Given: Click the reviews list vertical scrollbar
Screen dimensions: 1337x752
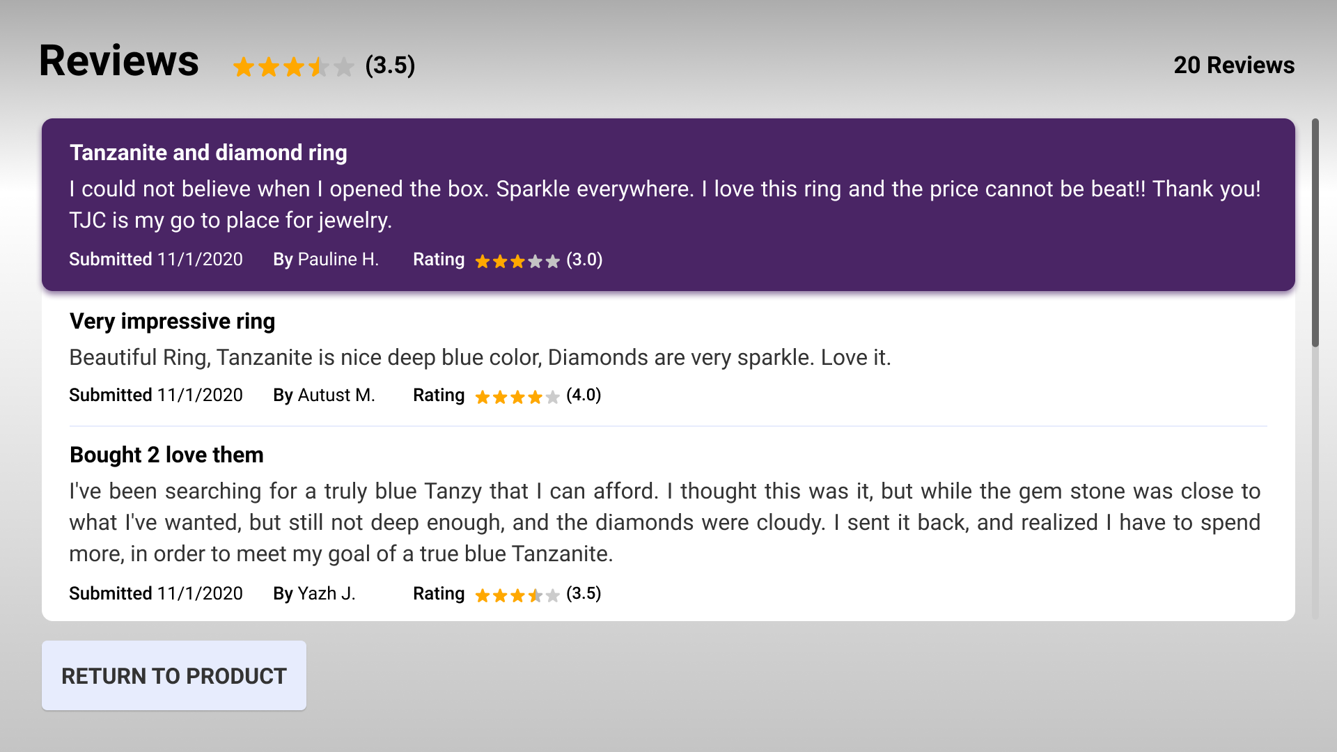Looking at the screenshot, I should coord(1315,233).
